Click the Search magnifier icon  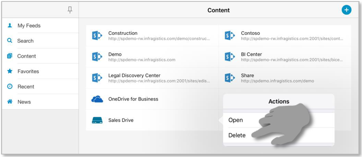tap(10, 41)
